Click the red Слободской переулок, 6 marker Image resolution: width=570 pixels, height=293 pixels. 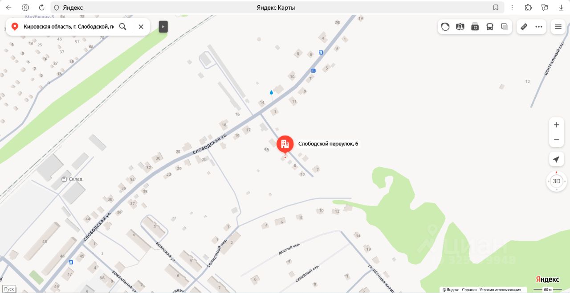(285, 144)
